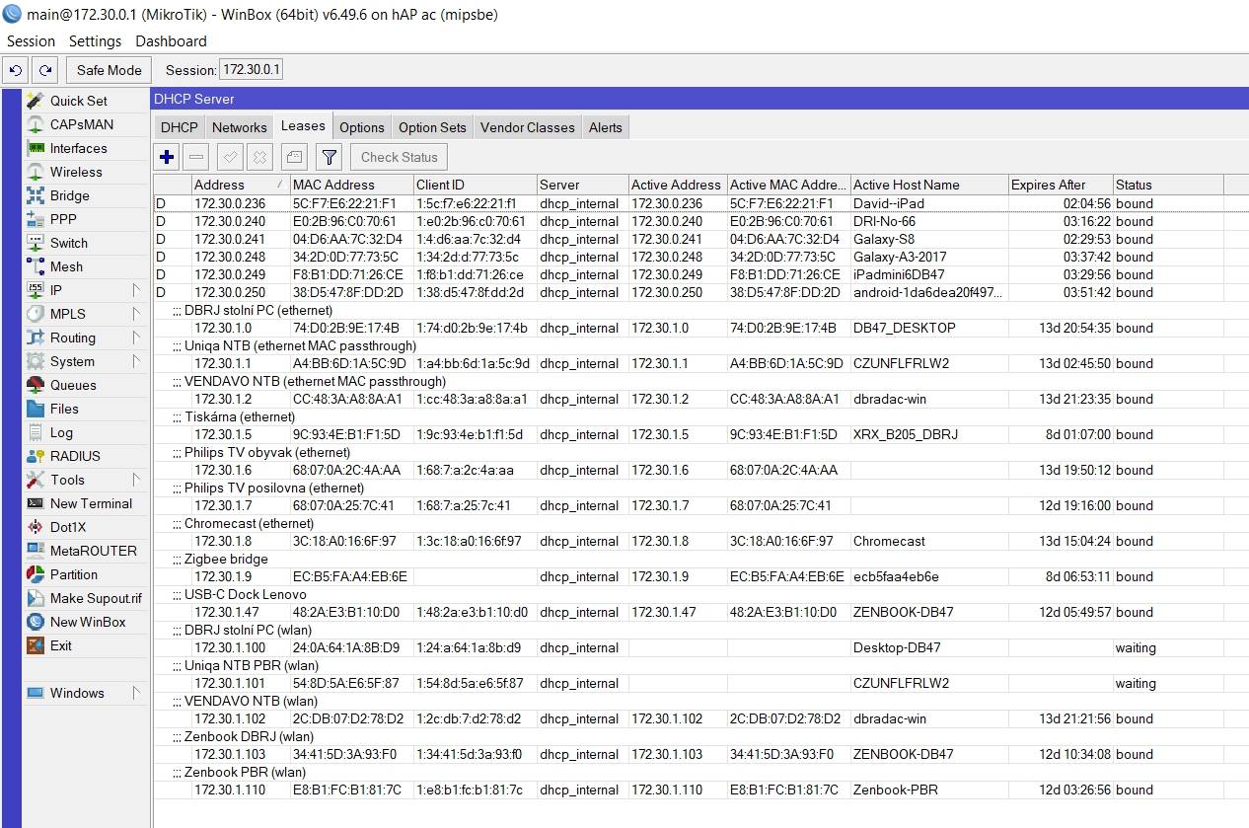Click Make Supout.rif icon
This screenshot has width=1249, height=828.
click(36, 598)
